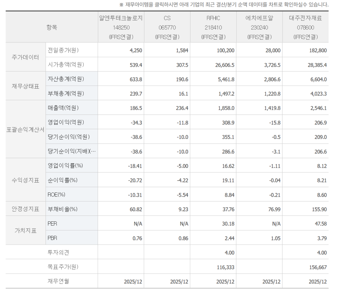The width and height of the screenshot is (337, 290).
Task: Click the 전일종가(원) financial item
Action: coord(63,50)
